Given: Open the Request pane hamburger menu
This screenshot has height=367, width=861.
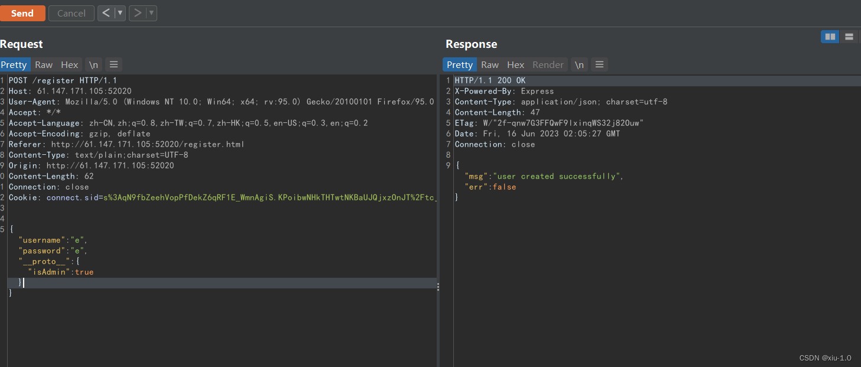Looking at the screenshot, I should pos(113,64).
